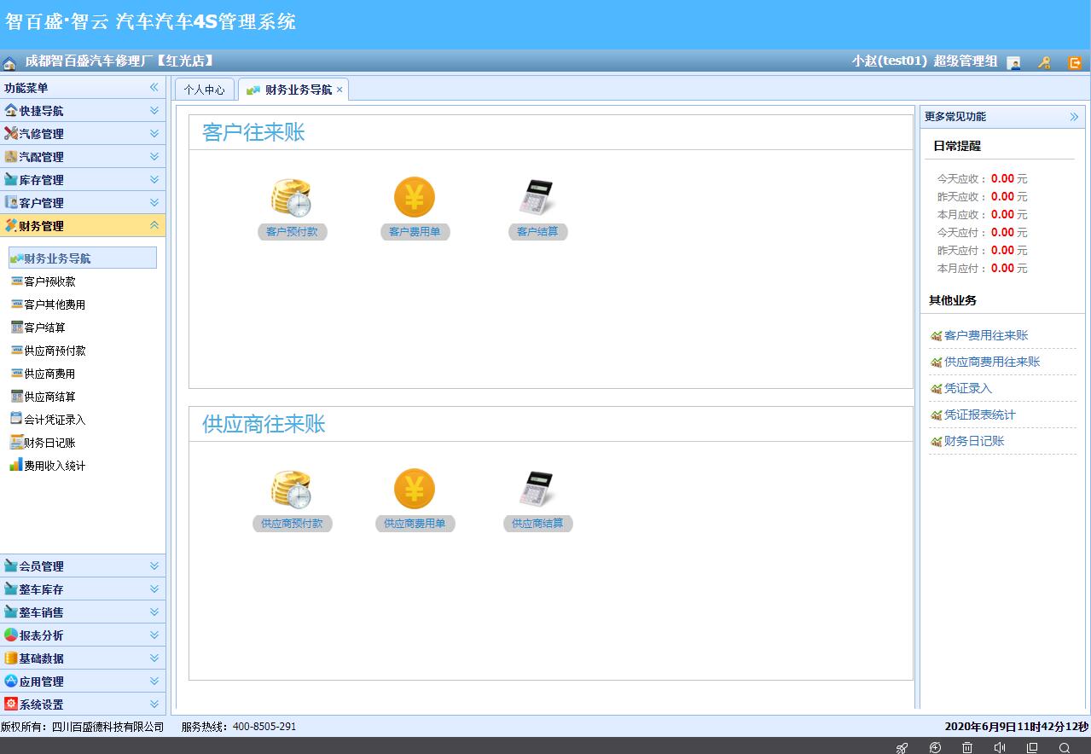Image resolution: width=1091 pixels, height=754 pixels.
Task: Click the yellow ¥ icon for 客户费用单
Action: pyautogui.click(x=415, y=196)
